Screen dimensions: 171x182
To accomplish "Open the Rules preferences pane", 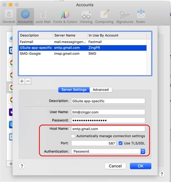I will pos(140,17).
